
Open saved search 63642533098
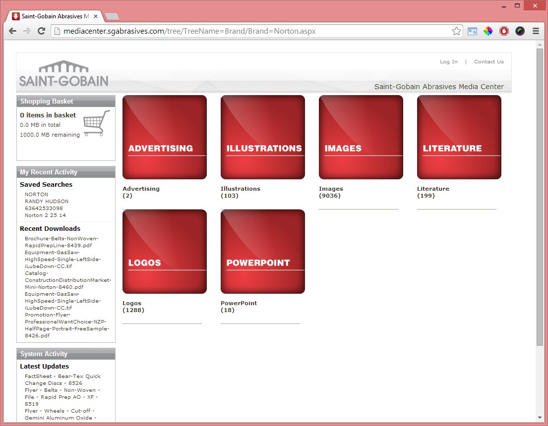coord(44,209)
